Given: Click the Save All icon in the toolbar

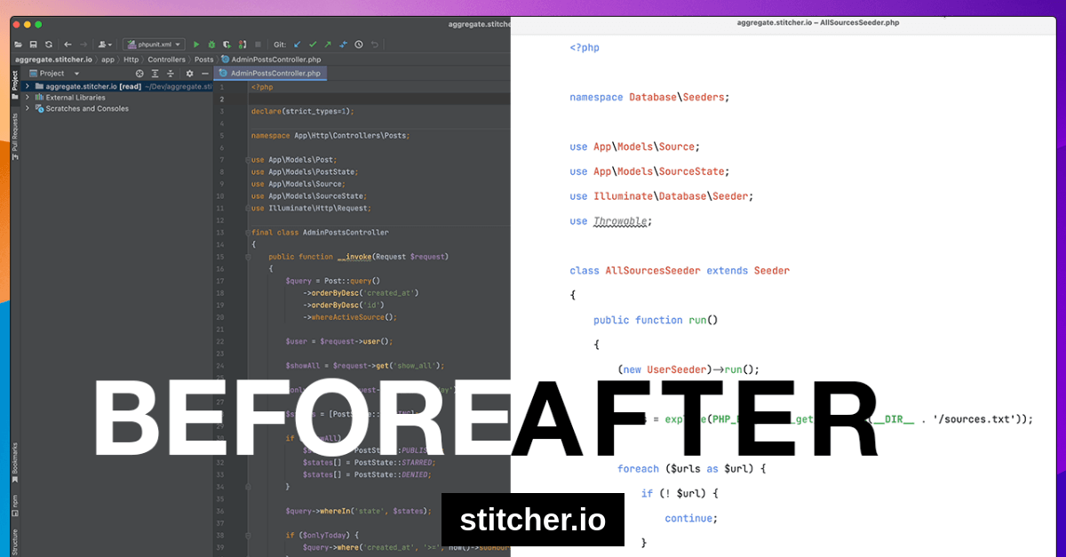Looking at the screenshot, I should (x=34, y=43).
